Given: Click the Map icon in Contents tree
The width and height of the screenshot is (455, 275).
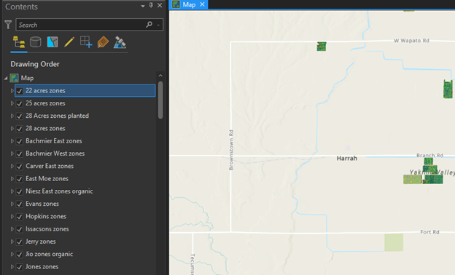Looking at the screenshot, I should coord(15,78).
